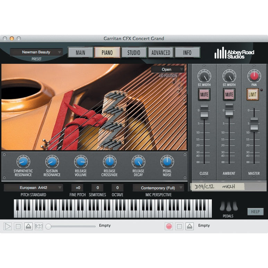
Task: Mute the AMBIENT microphone channel
Action: 229,94
